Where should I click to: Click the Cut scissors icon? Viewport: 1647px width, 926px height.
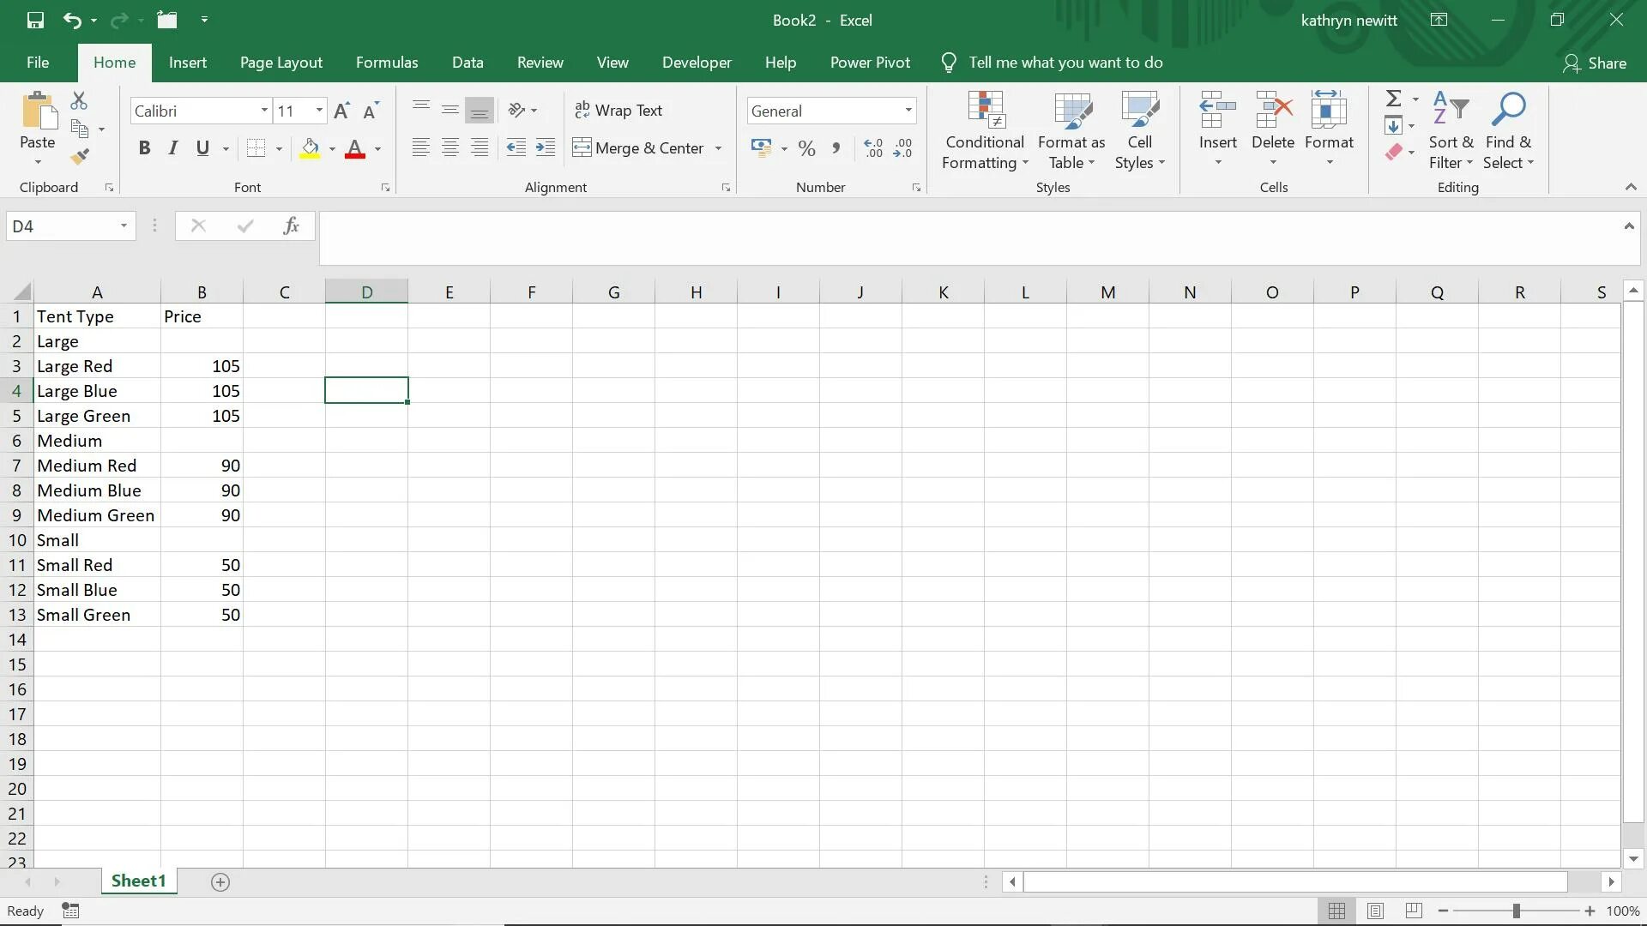tap(79, 101)
